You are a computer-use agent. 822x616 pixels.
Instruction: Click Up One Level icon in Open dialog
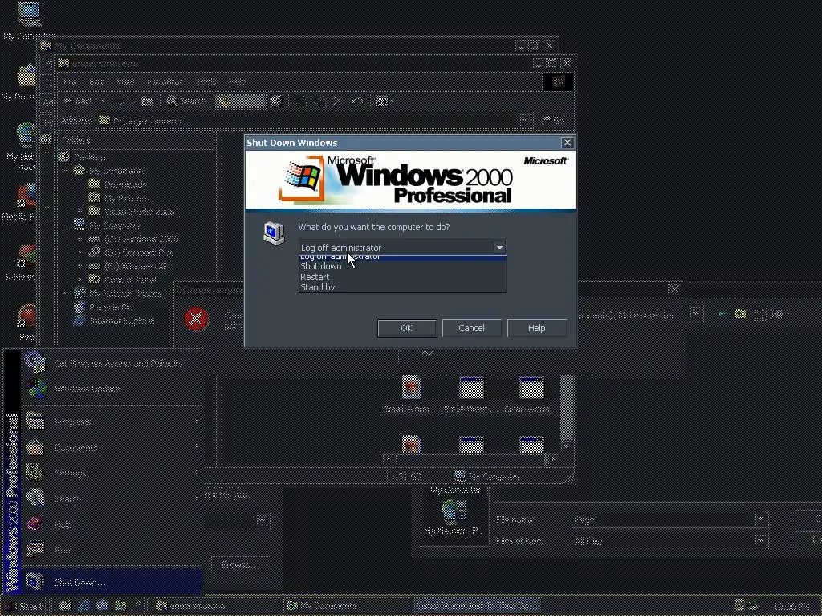click(x=740, y=314)
